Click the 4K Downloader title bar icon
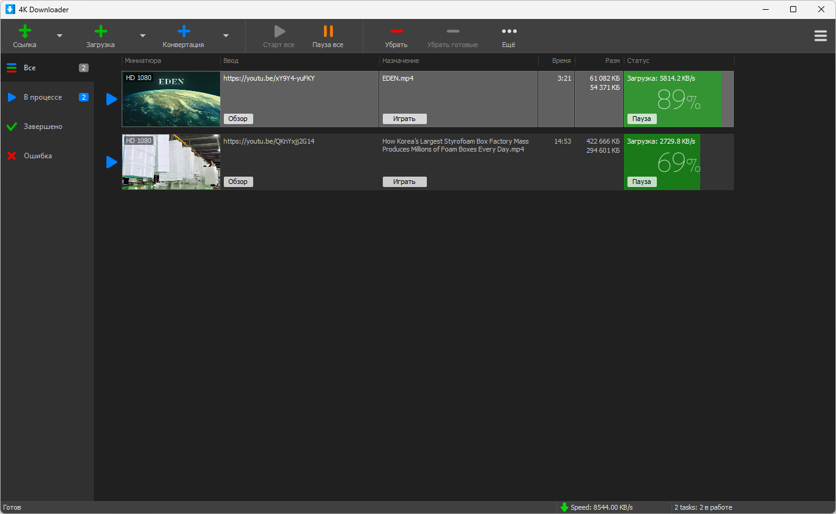Screen dimensions: 836x514 click(x=10, y=9)
